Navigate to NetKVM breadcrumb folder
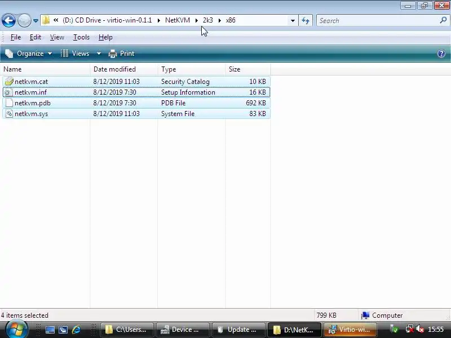This screenshot has height=338, width=451. pyautogui.click(x=178, y=20)
